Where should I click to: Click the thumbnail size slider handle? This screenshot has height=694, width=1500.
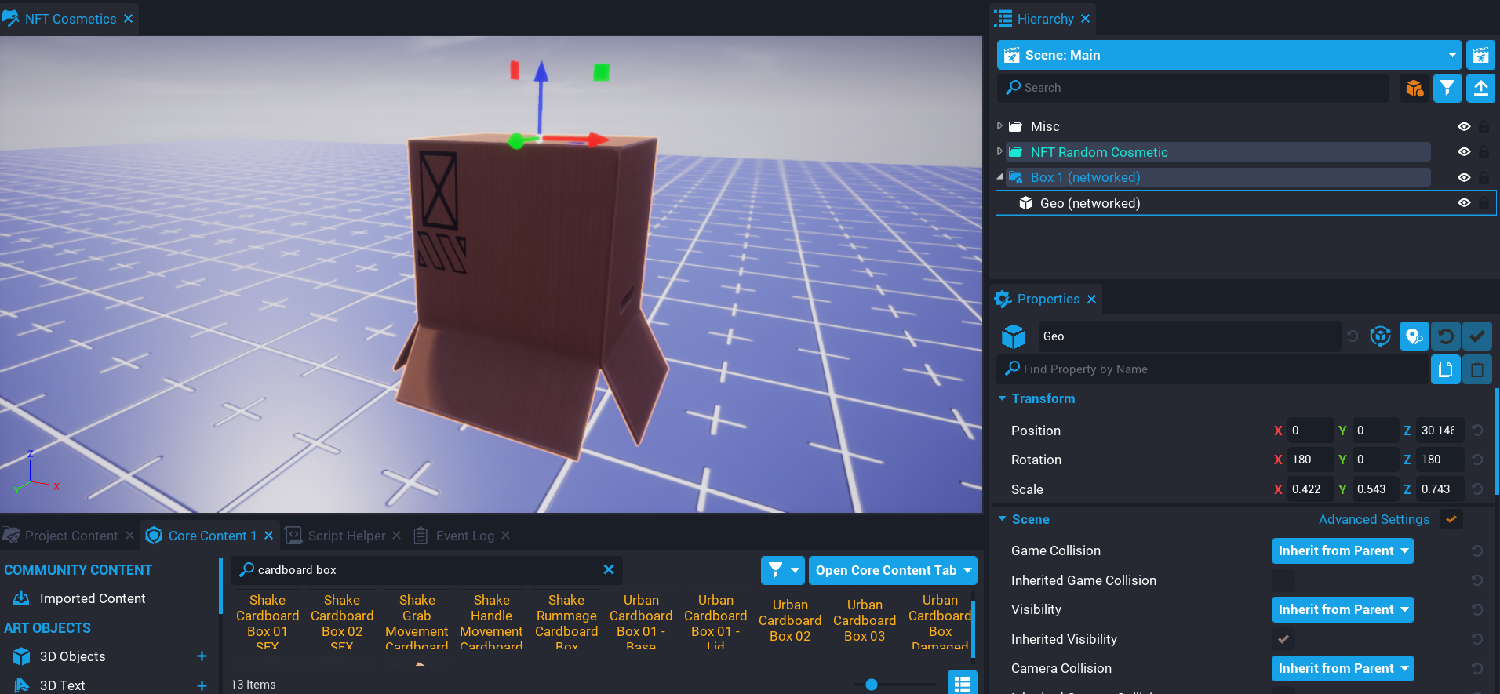pyautogui.click(x=871, y=685)
